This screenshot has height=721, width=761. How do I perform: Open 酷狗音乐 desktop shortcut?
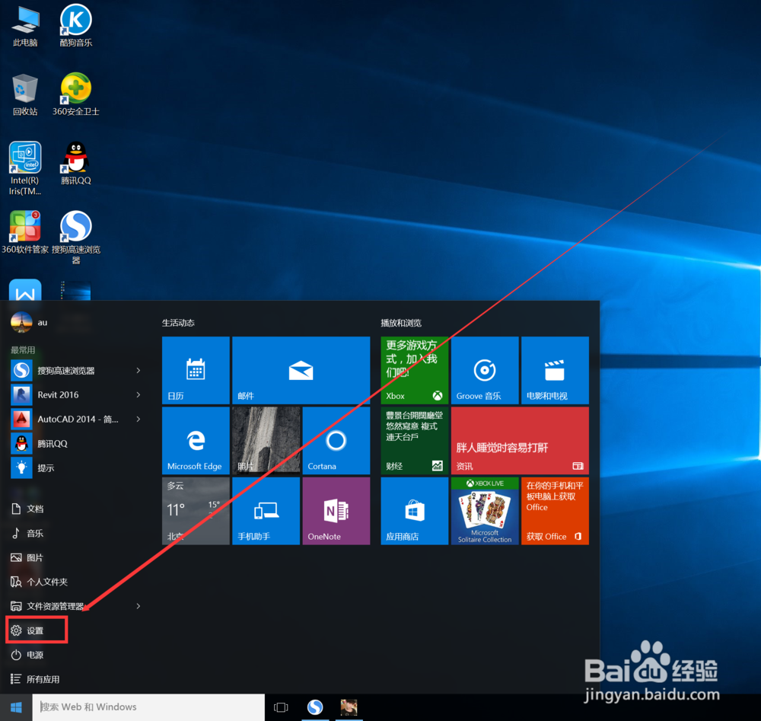75,25
